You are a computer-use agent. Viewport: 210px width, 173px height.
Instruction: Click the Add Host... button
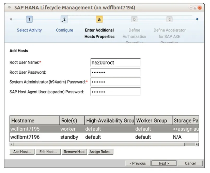tap(22, 152)
